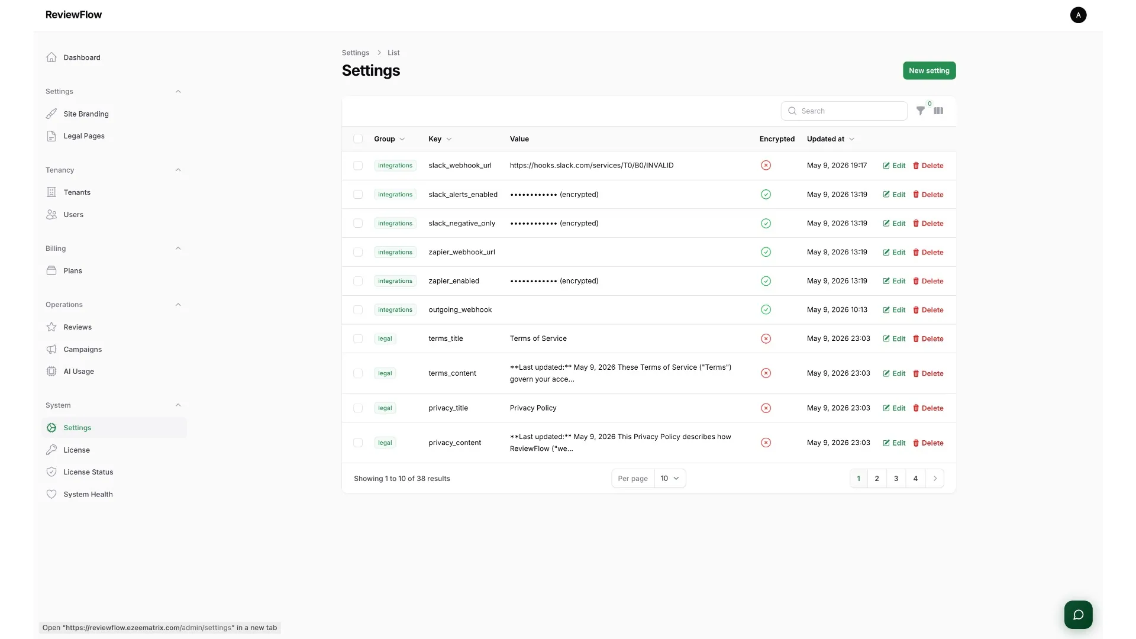1136x639 pixels.
Task: Go to pagination page 2
Action: [x=877, y=479]
